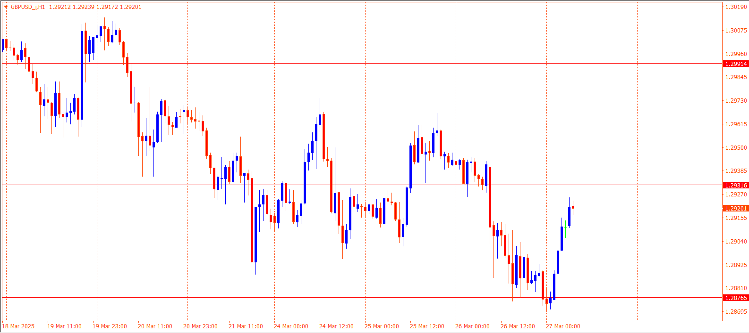Click the 1.28695 price axis label
749x333 pixels.
coord(736,312)
